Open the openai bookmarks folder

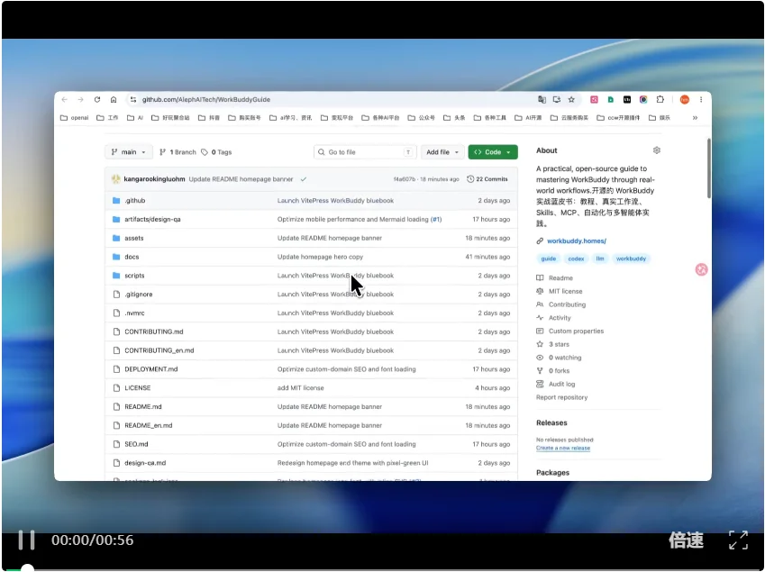tap(74, 117)
